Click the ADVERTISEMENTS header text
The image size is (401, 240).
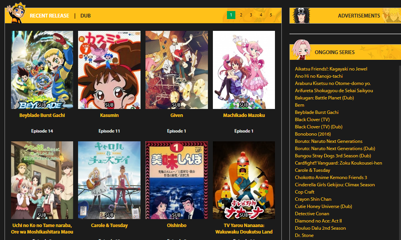click(x=359, y=16)
